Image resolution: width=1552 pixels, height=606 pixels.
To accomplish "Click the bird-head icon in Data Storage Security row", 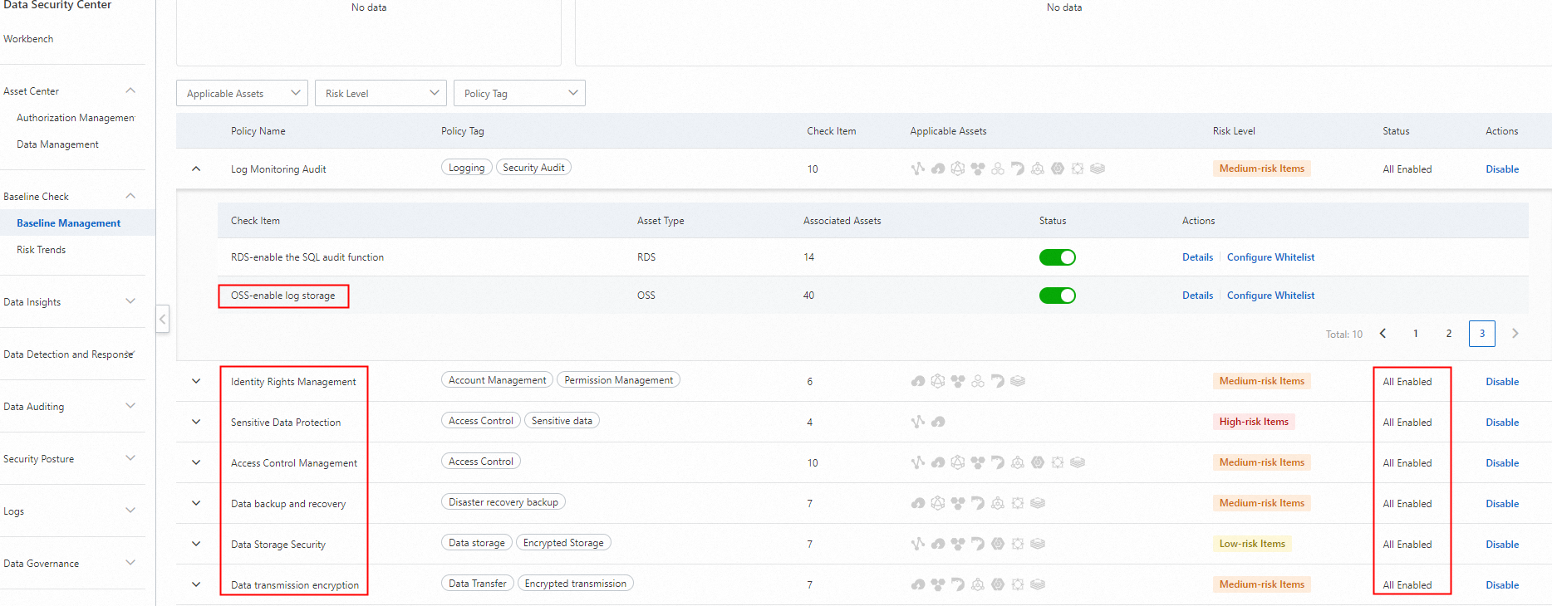I will click(978, 544).
